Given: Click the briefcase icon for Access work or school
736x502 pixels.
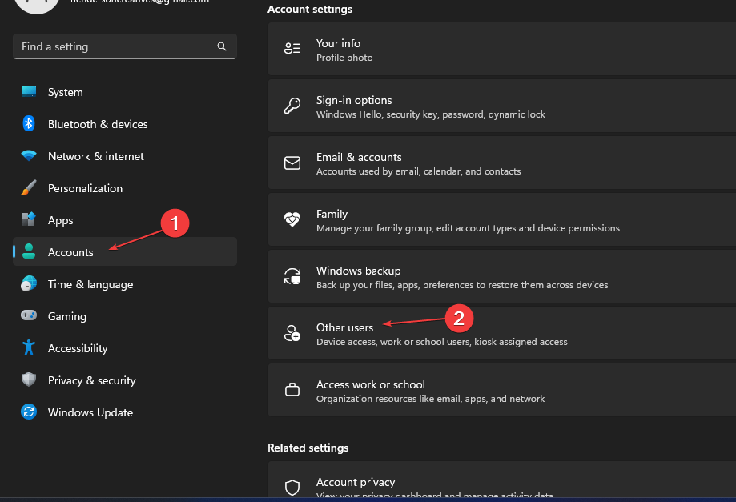Looking at the screenshot, I should pyautogui.click(x=292, y=390).
